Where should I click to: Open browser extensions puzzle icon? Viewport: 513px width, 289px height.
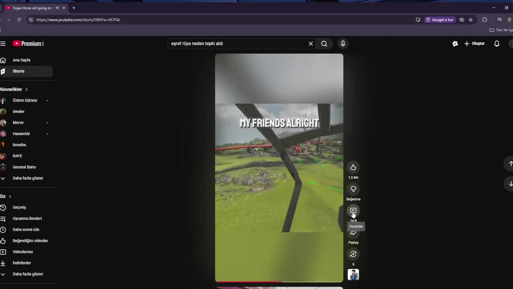point(485,20)
